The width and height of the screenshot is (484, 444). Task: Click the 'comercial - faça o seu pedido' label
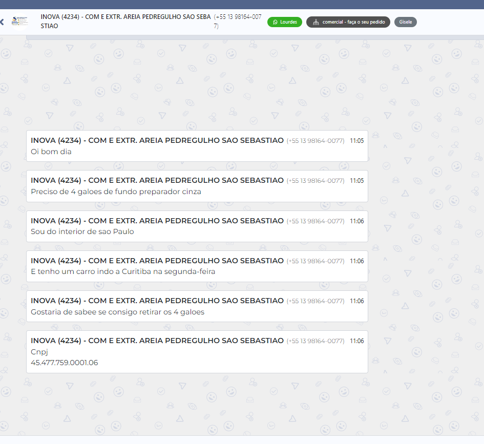(x=353, y=22)
